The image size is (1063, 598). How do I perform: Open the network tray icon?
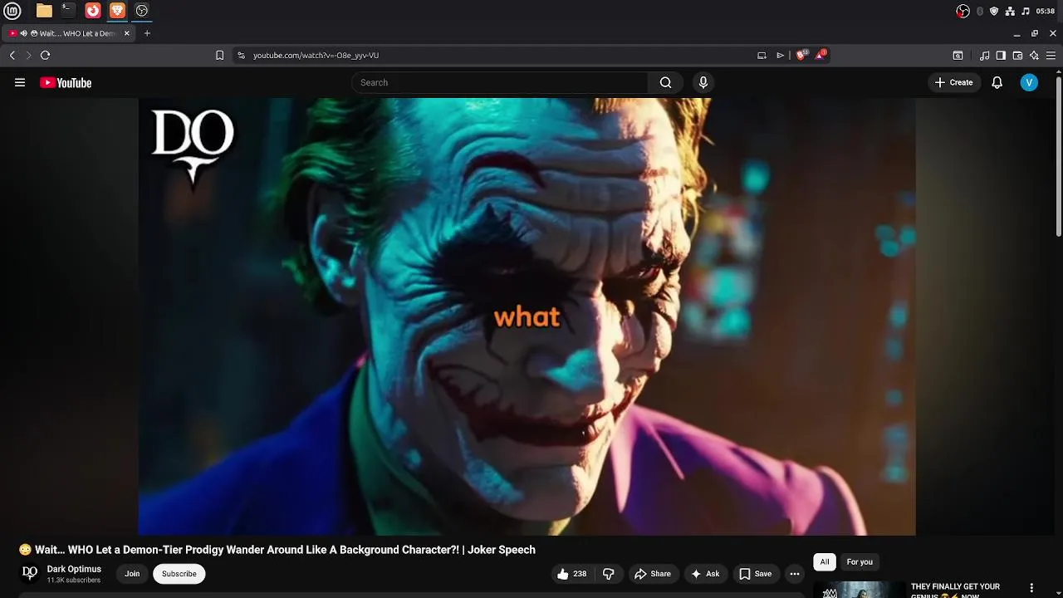pos(1010,11)
